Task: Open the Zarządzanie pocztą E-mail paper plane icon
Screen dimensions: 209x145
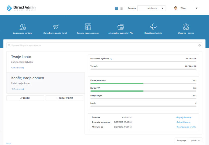Action: [x=55, y=27]
